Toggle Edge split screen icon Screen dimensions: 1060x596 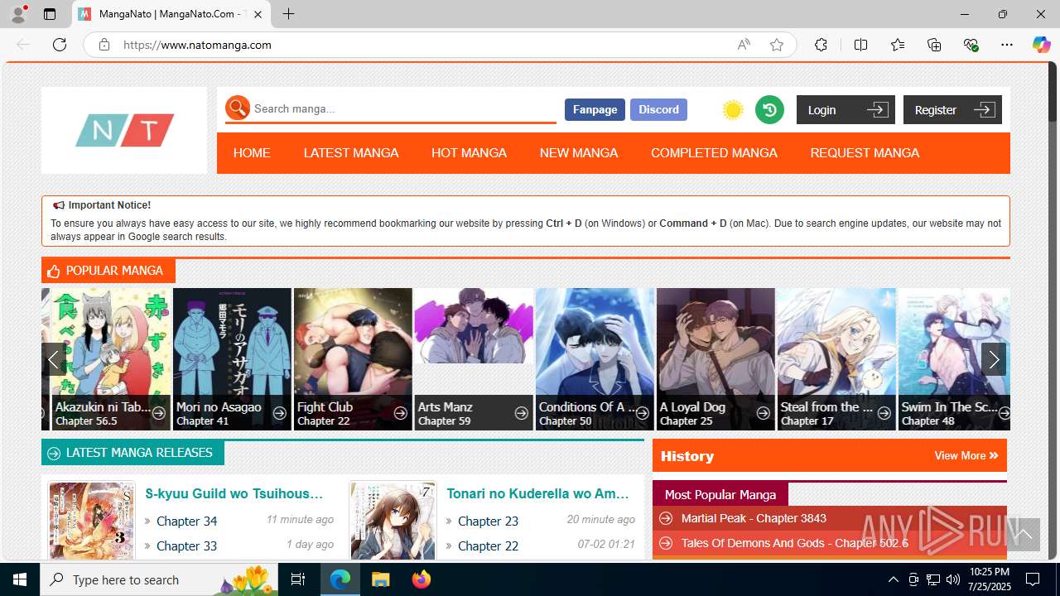coord(860,45)
